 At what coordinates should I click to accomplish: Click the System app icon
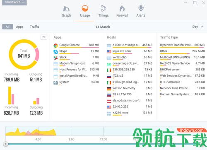point(55,82)
